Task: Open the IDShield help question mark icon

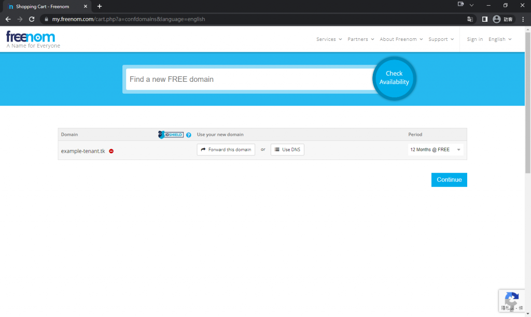Action: (x=189, y=135)
